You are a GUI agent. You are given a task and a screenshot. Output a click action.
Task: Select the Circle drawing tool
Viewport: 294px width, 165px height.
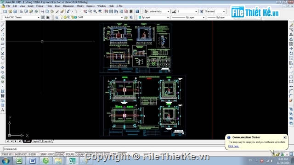coord(3,53)
